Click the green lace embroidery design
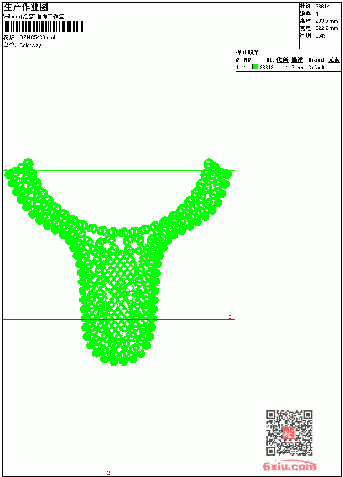Image resolution: width=343 pixels, height=477 pixels. (118, 262)
